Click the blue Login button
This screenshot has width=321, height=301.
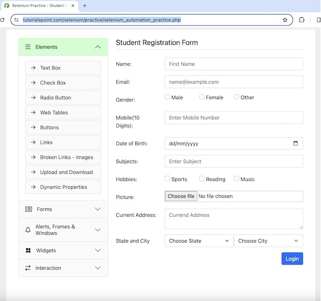(x=292, y=259)
